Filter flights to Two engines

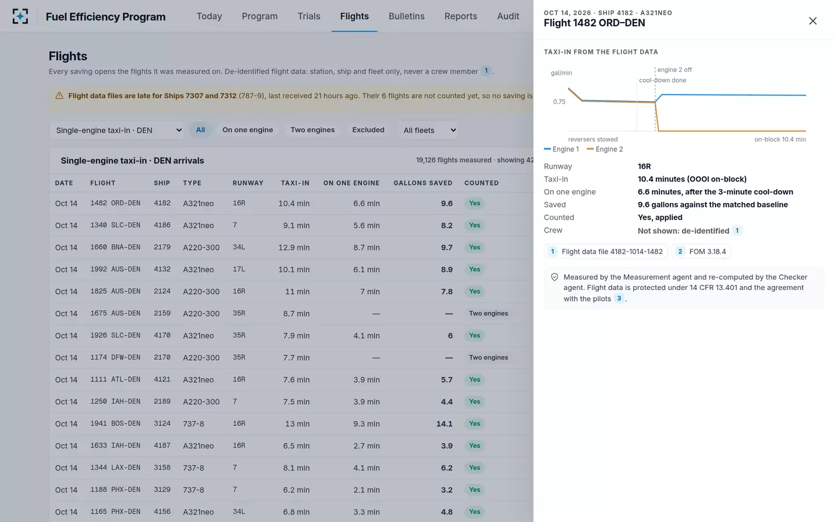[x=313, y=130]
